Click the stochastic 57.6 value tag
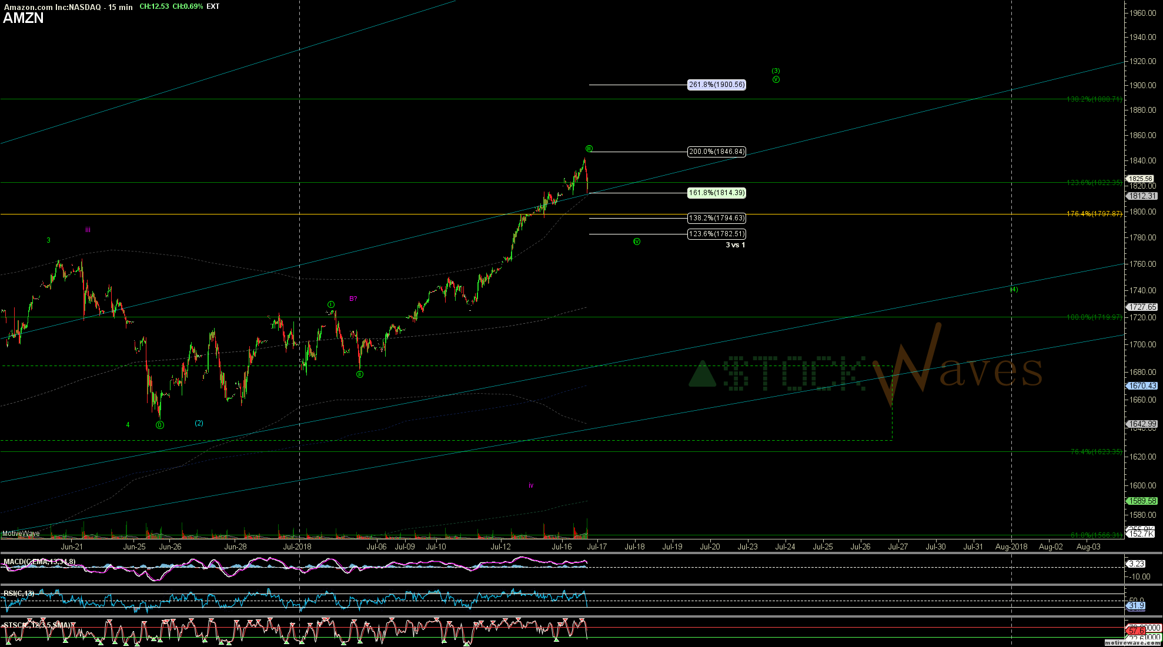 [x=1136, y=631]
